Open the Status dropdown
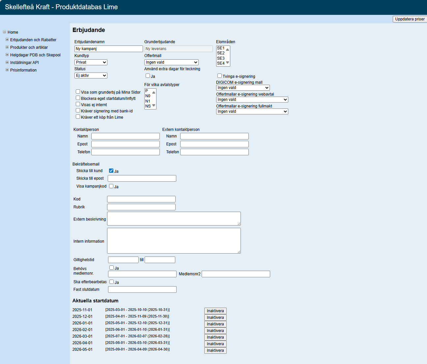Image resolution: width=427 pixels, height=364 pixels. [91, 76]
